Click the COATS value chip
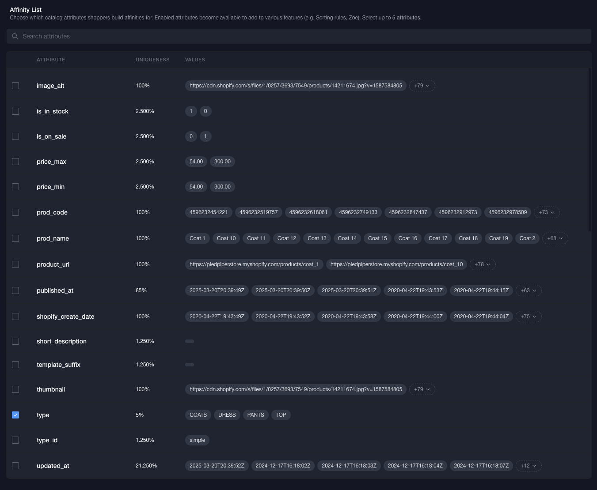 pos(198,415)
